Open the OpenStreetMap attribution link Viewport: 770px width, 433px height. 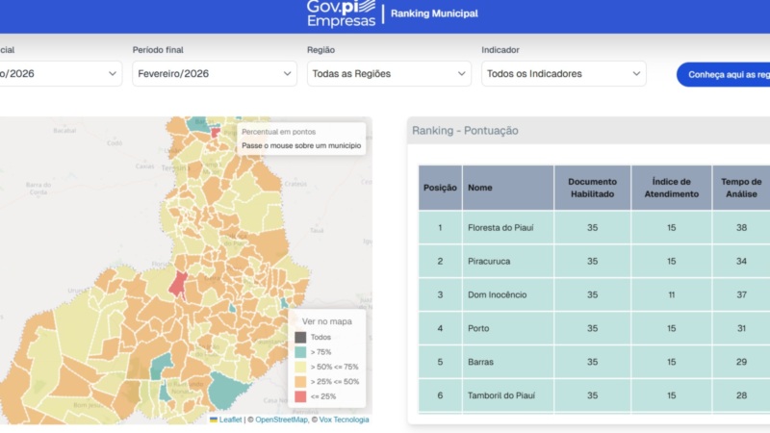tap(281, 420)
